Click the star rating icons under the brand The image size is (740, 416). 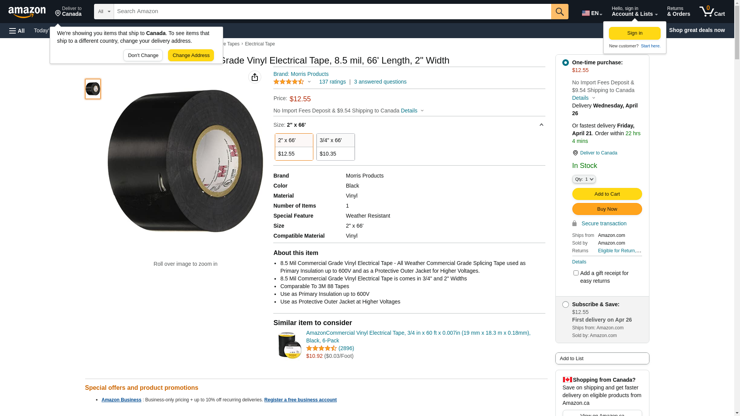coord(289,82)
